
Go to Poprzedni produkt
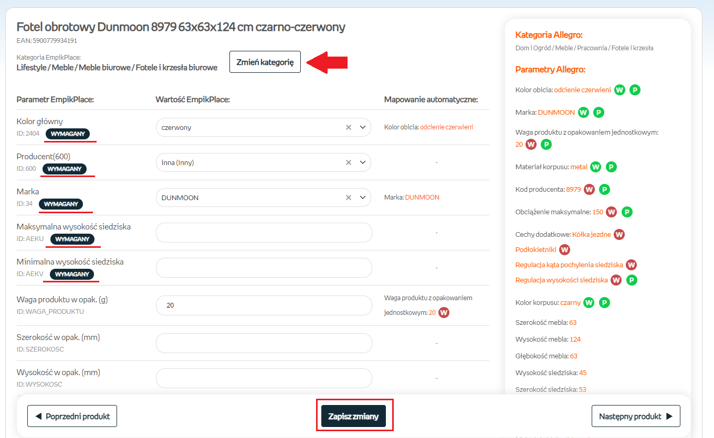(72, 417)
